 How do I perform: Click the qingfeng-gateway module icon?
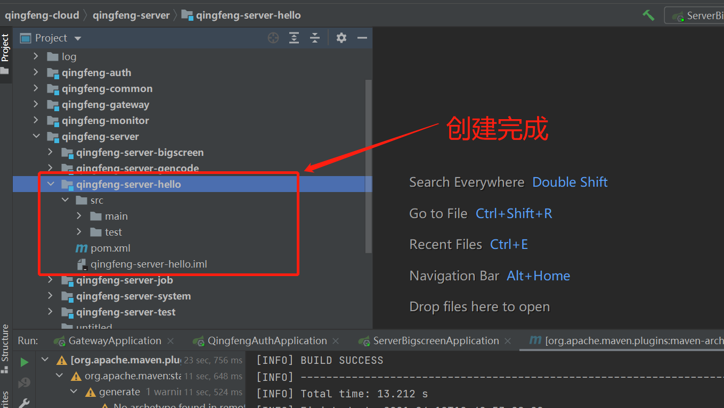pos(53,104)
